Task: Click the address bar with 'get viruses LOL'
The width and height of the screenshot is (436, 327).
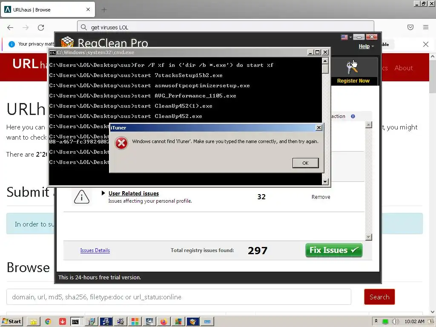Action: click(226, 27)
